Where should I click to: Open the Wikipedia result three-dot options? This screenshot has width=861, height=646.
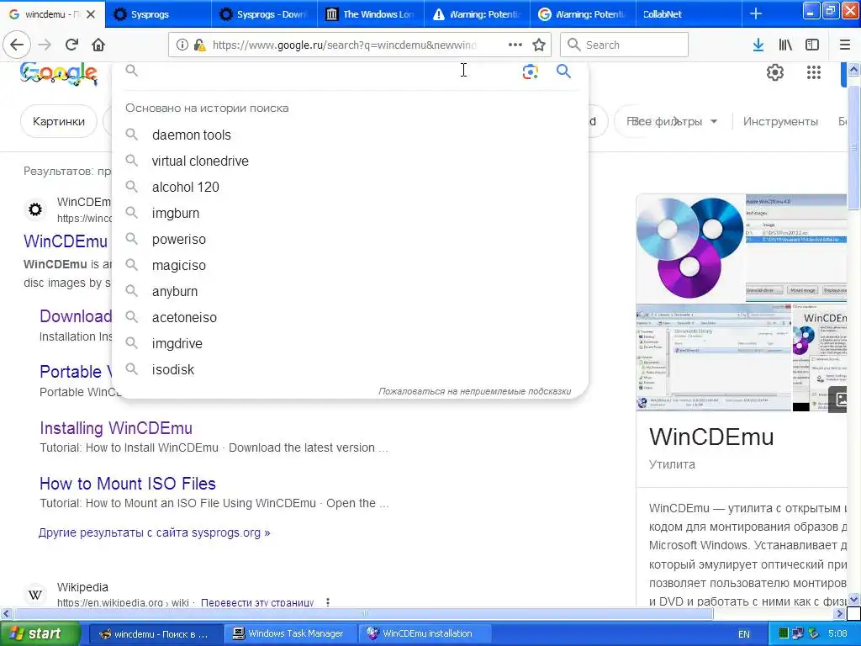(x=328, y=602)
